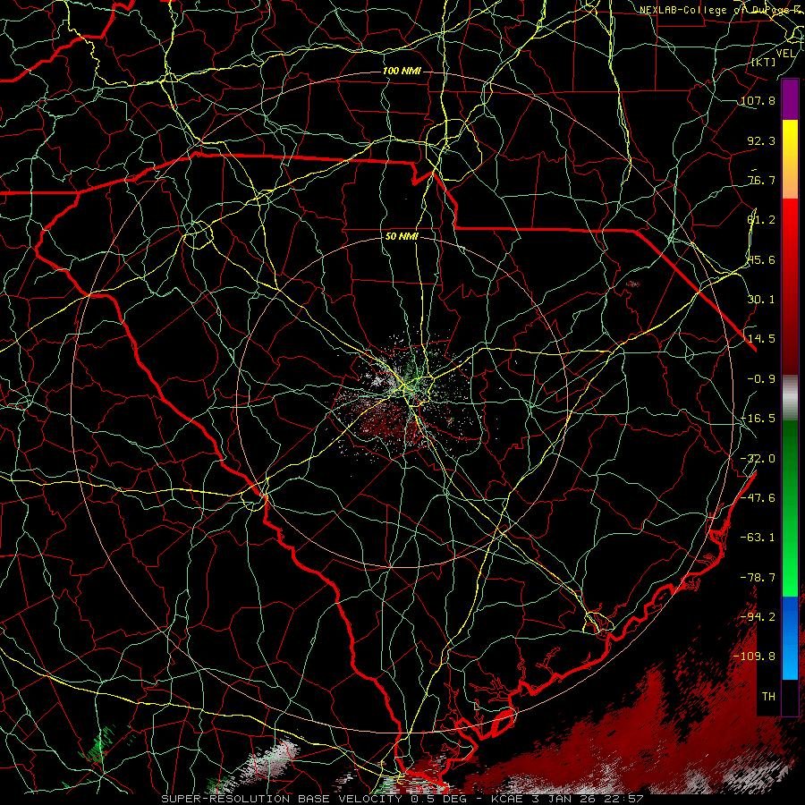Click the "NEXLAB-College of DuPage" header text
The image size is (805, 805).
(x=718, y=10)
